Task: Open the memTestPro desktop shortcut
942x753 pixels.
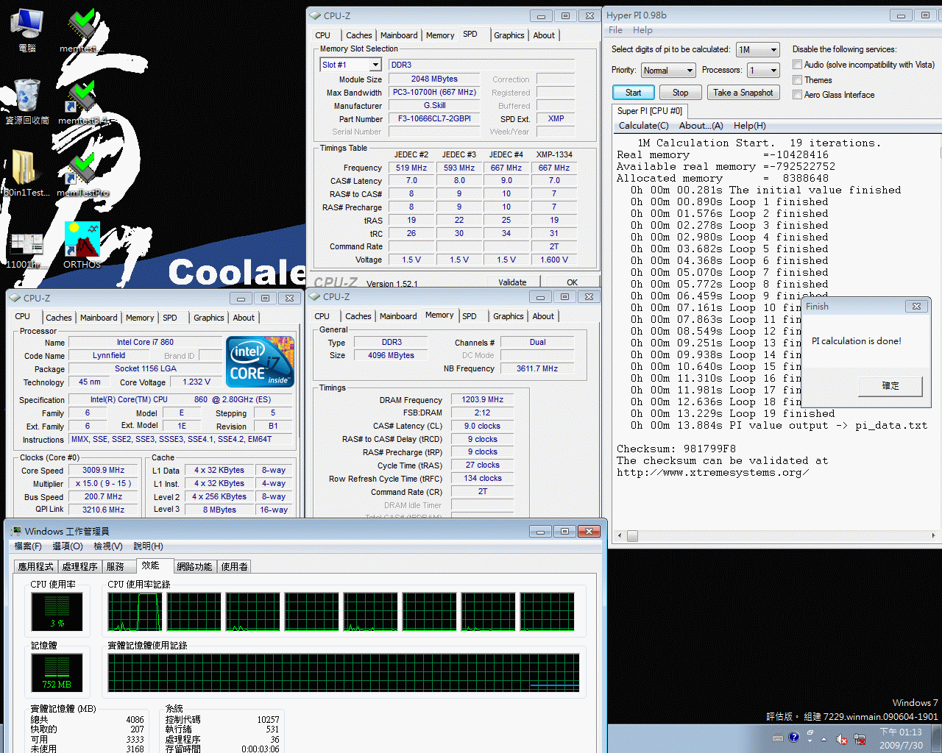Action: point(83,174)
